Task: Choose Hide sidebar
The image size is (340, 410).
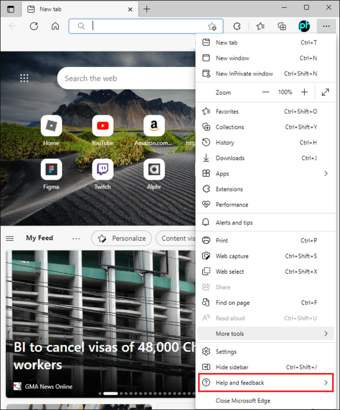Action: (266, 367)
